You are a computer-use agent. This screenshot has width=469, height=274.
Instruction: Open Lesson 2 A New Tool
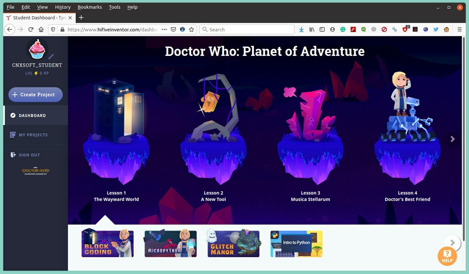[213, 196]
